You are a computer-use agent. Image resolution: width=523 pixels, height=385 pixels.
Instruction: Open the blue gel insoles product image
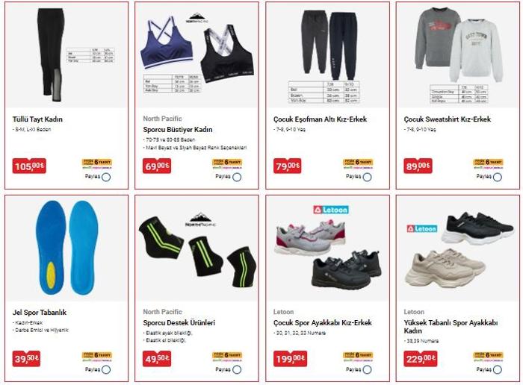click(66, 248)
